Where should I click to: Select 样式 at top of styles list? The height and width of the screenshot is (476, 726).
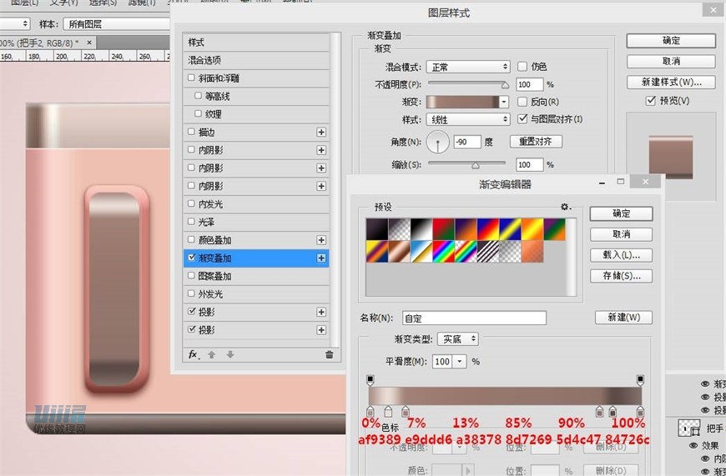(256, 43)
